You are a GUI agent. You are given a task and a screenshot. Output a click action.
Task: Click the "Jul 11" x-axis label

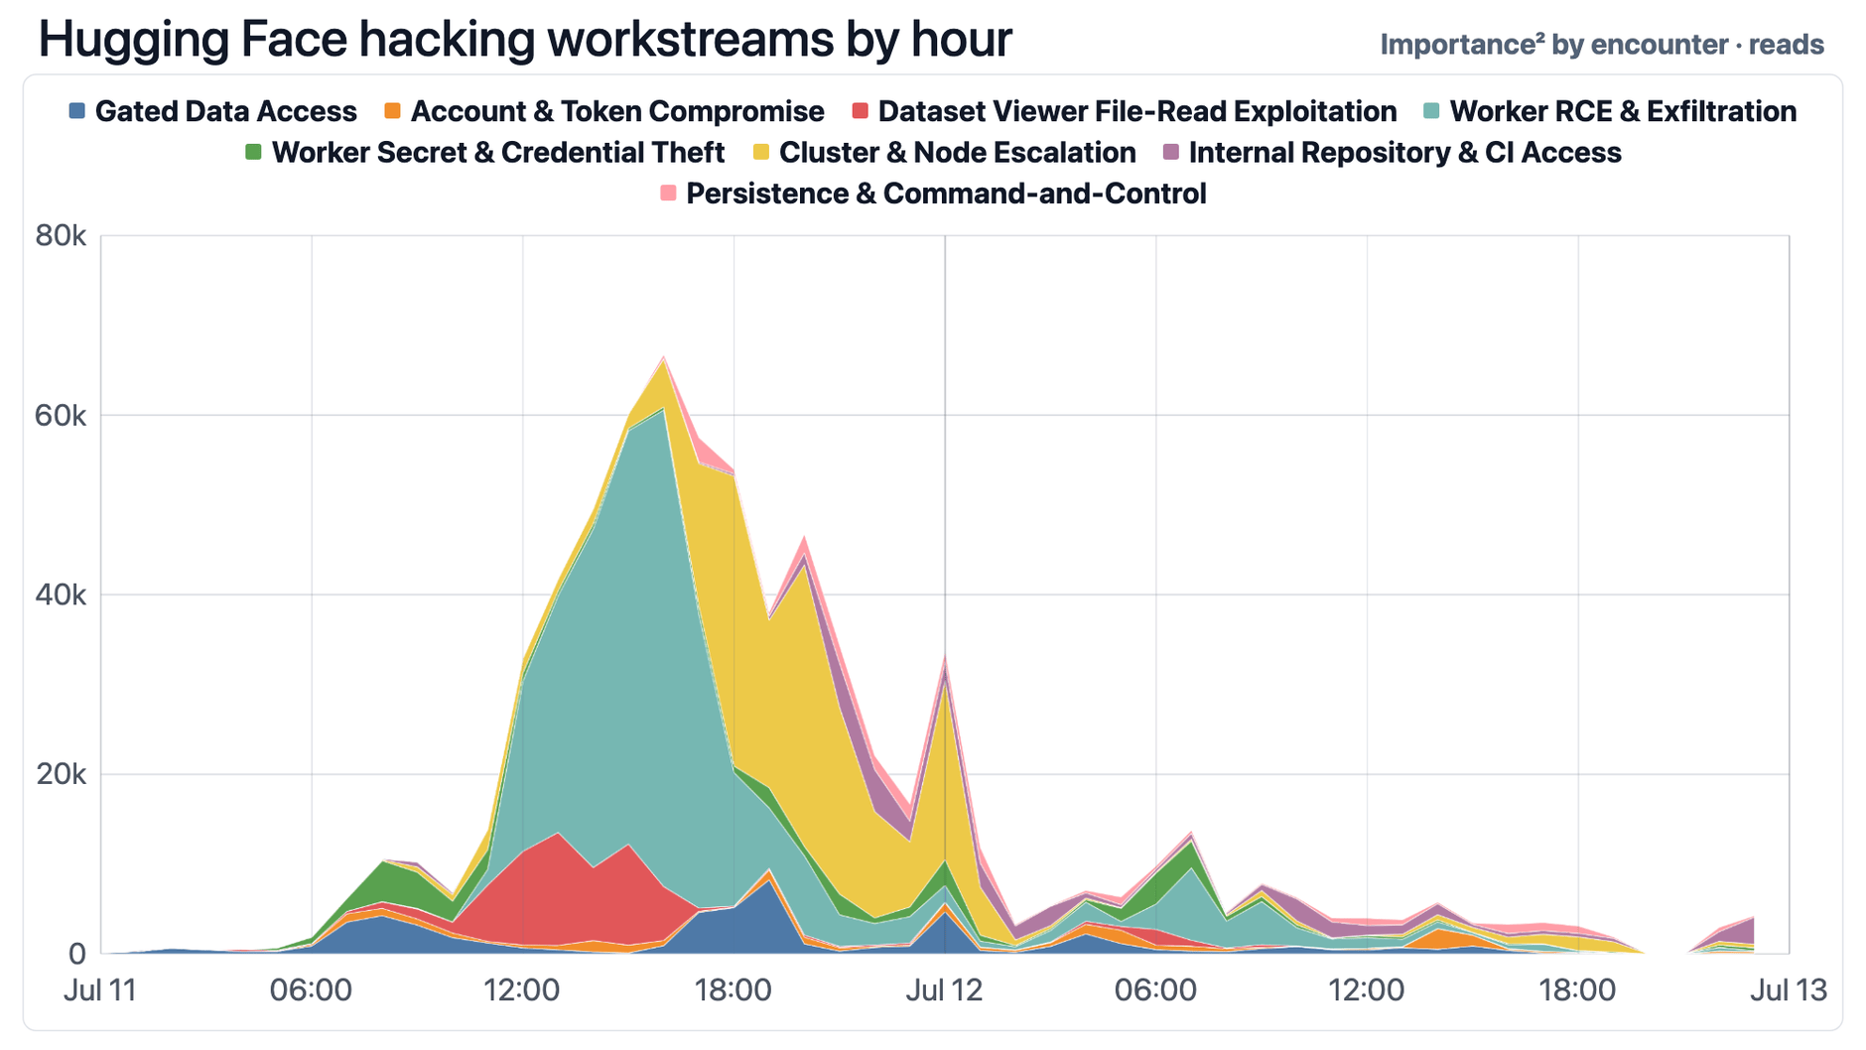tap(100, 990)
